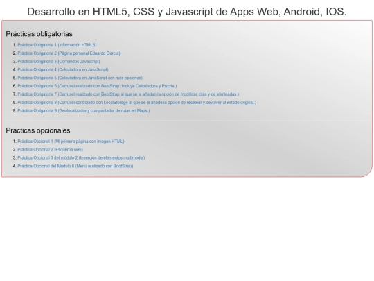Open Práctica Obligatoria 3 (Comandos Javascript)
Screen dimensions: 374x281
coord(59,62)
